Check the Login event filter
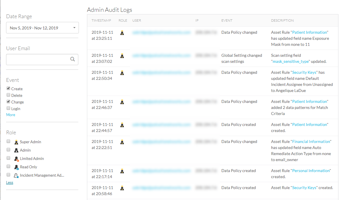This screenshot has height=200, width=339. pos(8,108)
